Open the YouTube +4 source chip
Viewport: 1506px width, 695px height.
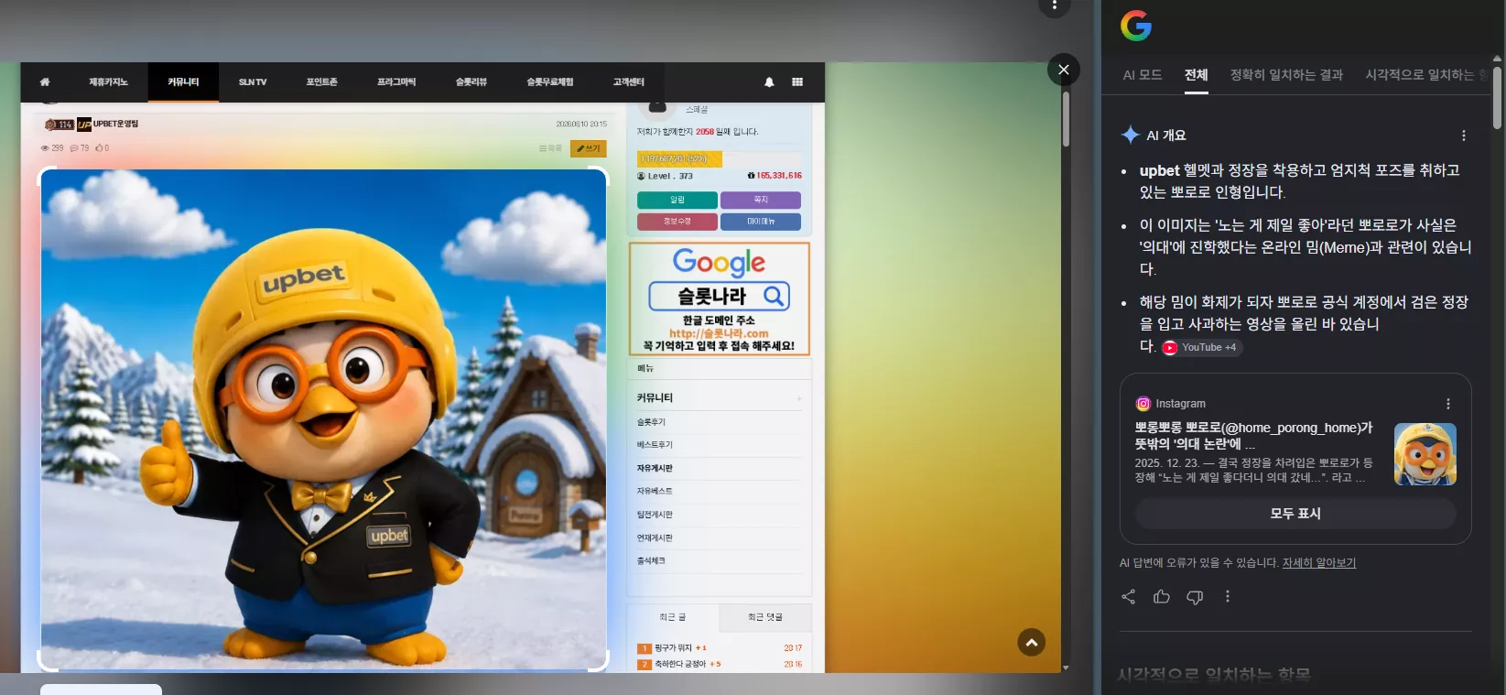pyautogui.click(x=1200, y=348)
